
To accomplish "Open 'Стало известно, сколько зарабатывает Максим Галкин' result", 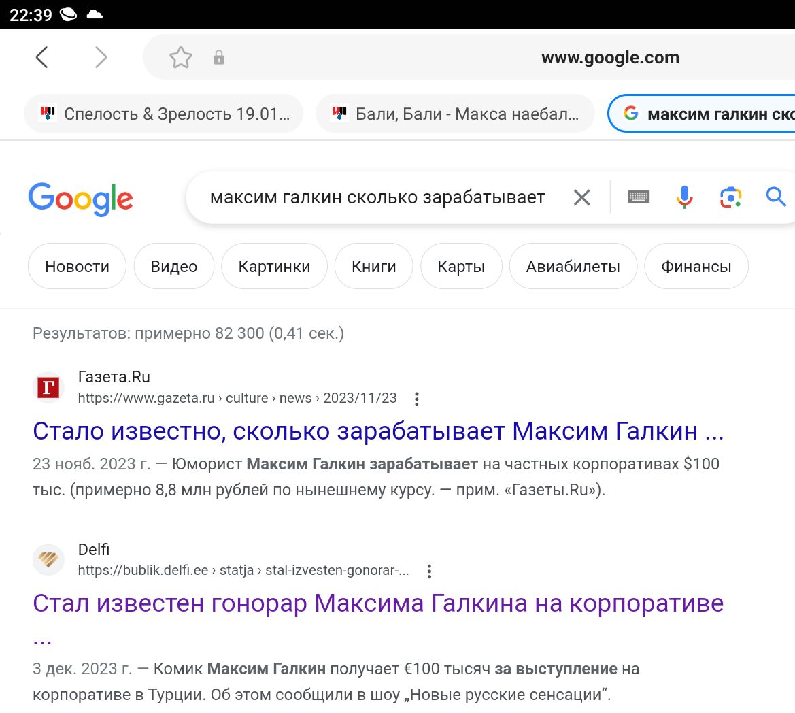I will point(377,431).
